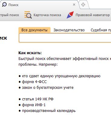
Task: Click example 'кто сдает единую упрощенную декларацию'
Action: pos(61,76)
